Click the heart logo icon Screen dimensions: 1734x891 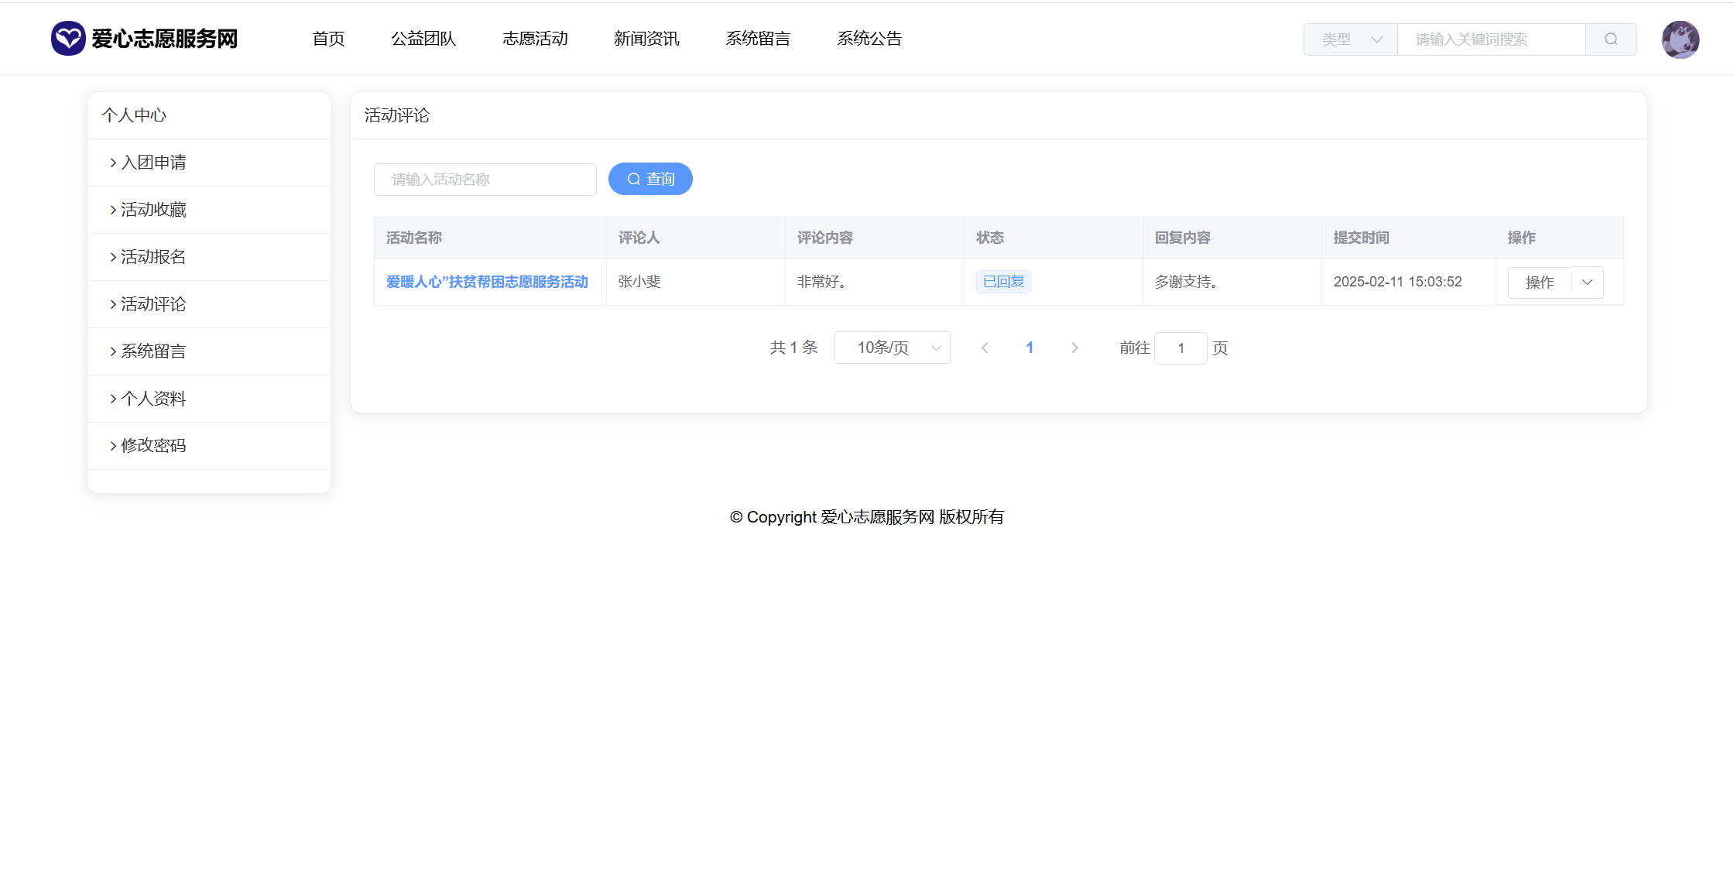[68, 38]
